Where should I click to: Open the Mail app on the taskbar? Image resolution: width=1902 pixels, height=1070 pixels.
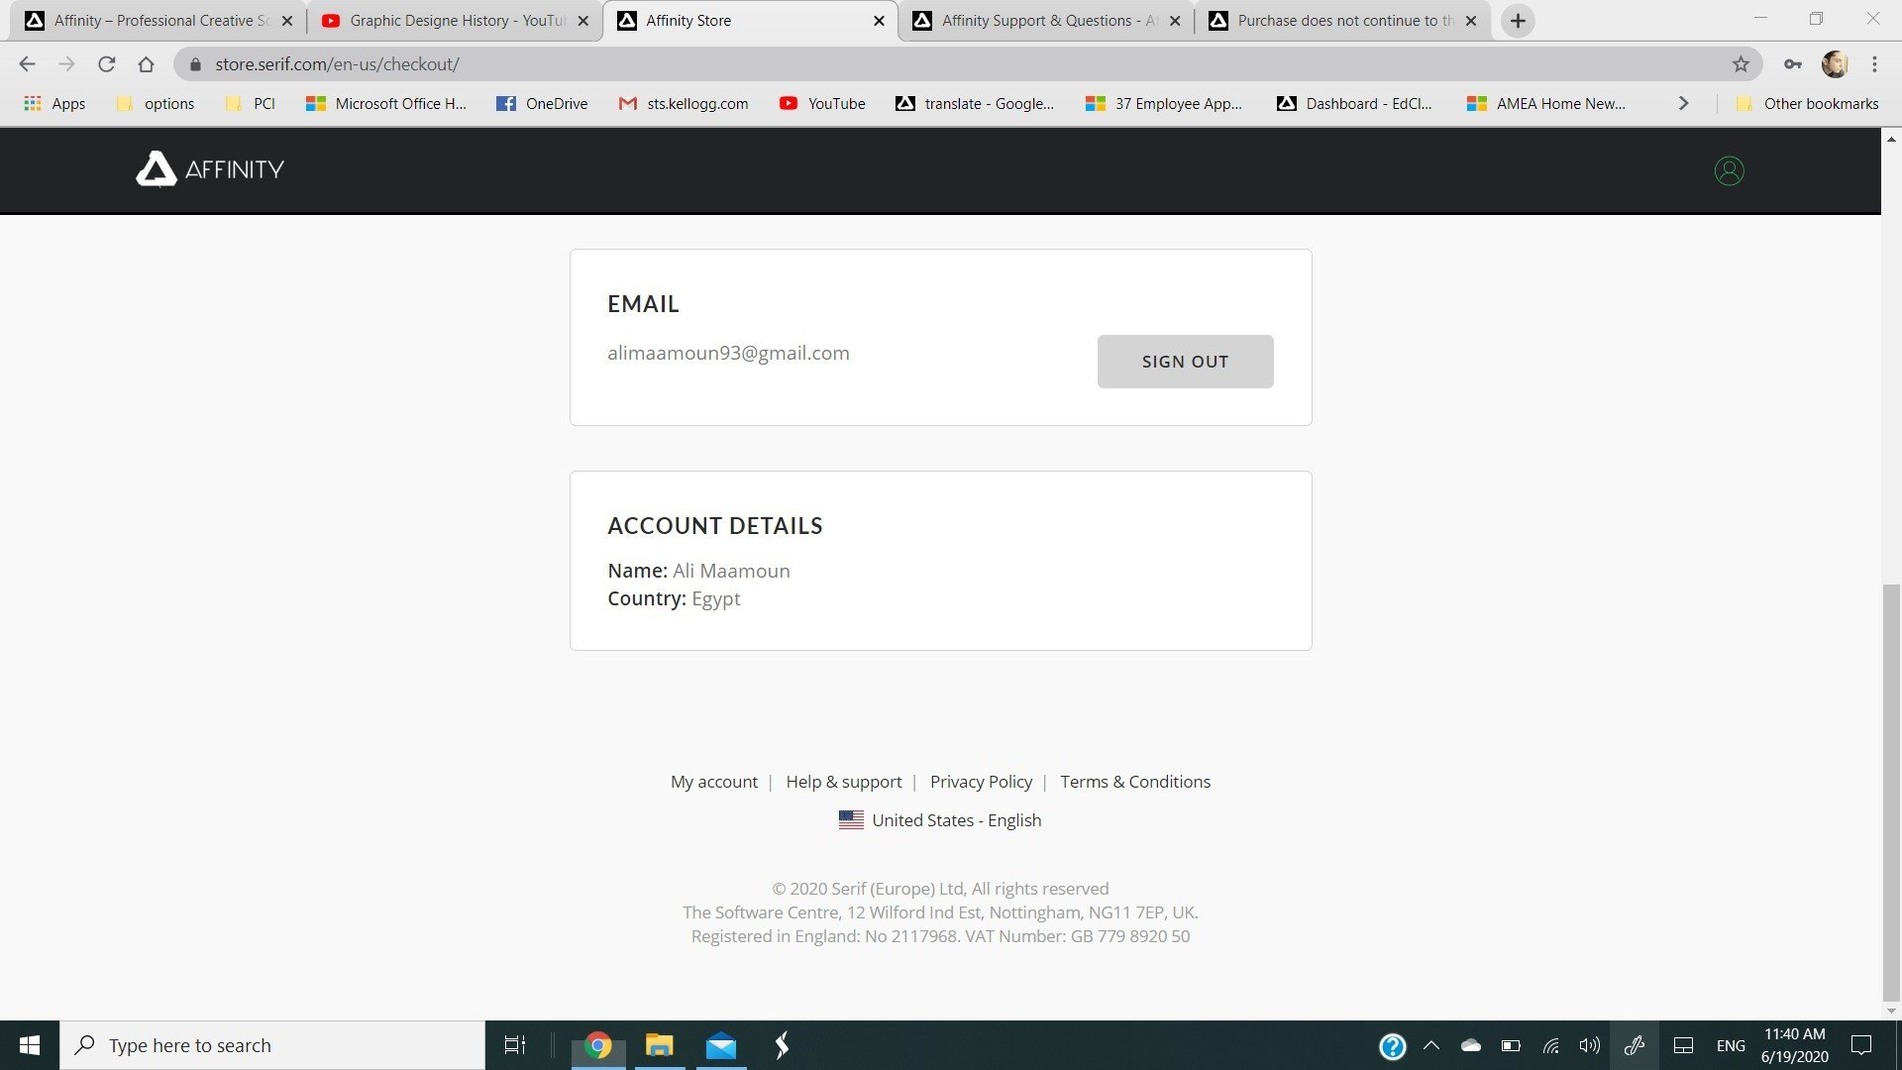click(x=721, y=1045)
